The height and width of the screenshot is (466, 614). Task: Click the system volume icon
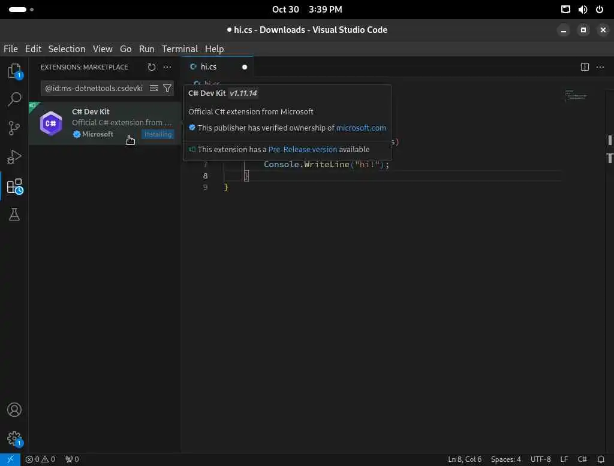[x=583, y=10]
